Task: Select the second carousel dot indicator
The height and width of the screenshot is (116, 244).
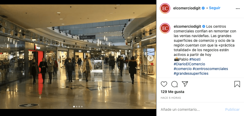Action: 77,107
